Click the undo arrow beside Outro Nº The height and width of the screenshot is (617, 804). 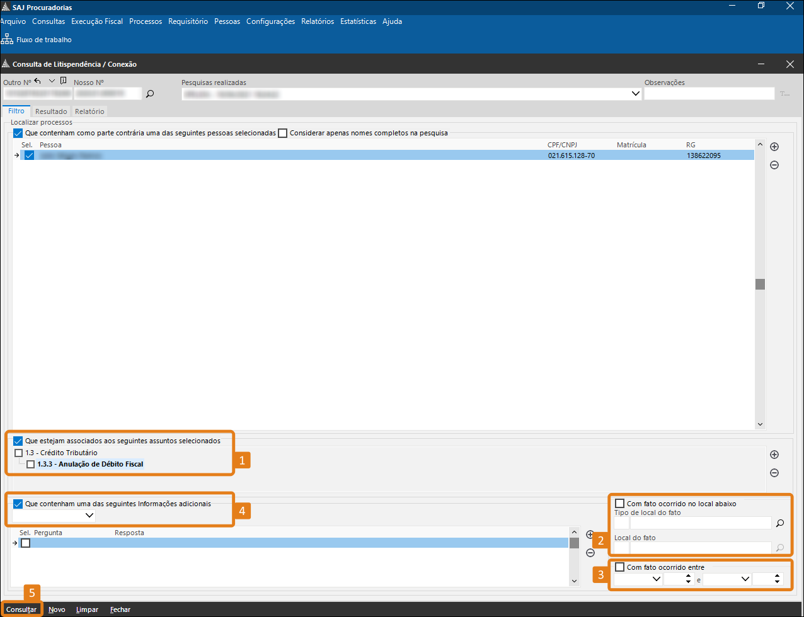click(x=38, y=81)
